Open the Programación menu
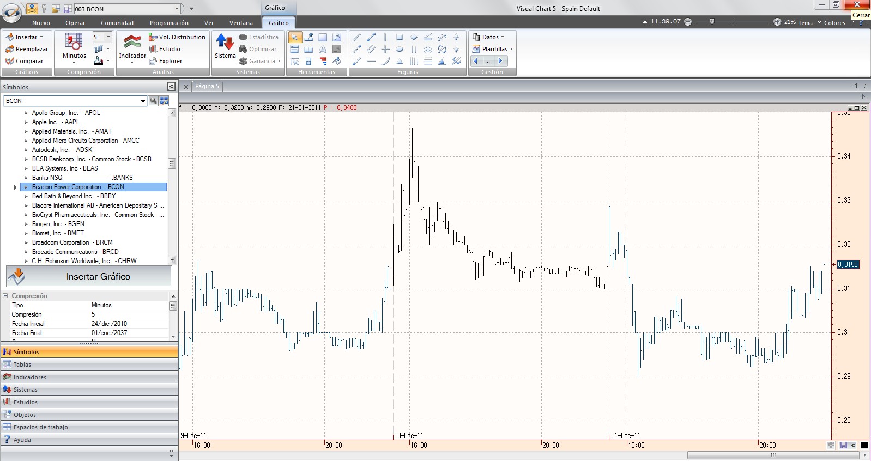The width and height of the screenshot is (871, 461). (x=169, y=23)
